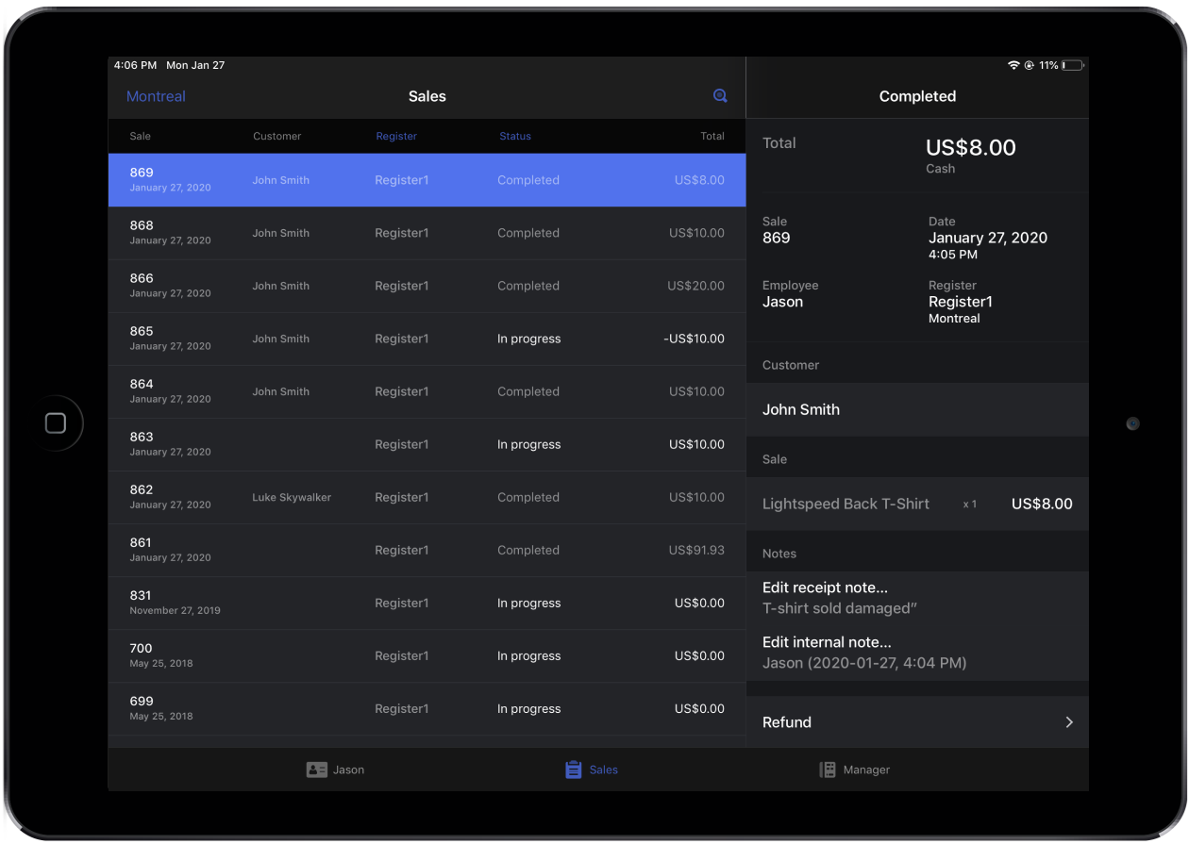This screenshot has height=844, width=1189.
Task: Open the Refund chevron arrow
Action: [1069, 722]
